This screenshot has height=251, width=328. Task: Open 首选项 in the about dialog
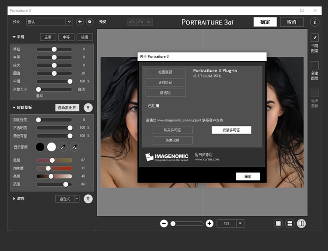[165, 93]
